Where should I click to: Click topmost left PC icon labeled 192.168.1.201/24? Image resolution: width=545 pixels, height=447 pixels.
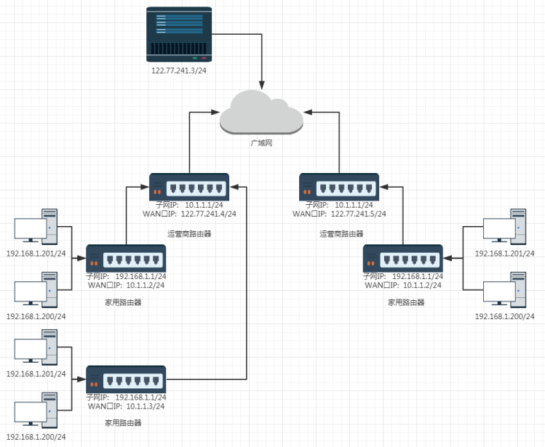click(36, 227)
